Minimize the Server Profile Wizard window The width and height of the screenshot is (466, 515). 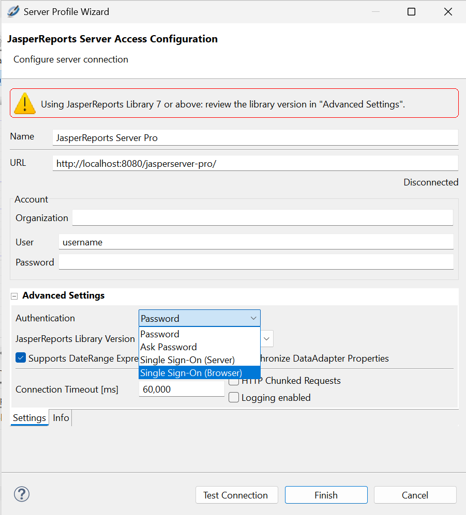[x=375, y=12]
